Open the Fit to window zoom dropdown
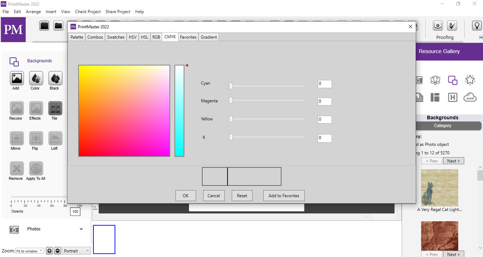 30,251
